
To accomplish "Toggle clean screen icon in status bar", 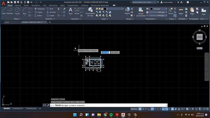I will pyautogui.click(x=204, y=109).
